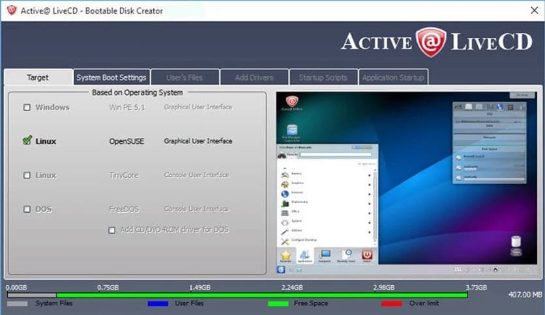
Task: Click 'Console User Interface' in the FreeDOS row
Action: [x=196, y=209]
